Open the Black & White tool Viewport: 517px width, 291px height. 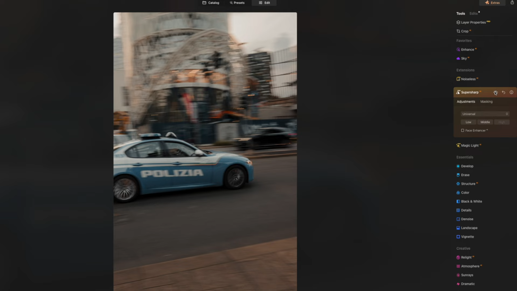coord(469,201)
